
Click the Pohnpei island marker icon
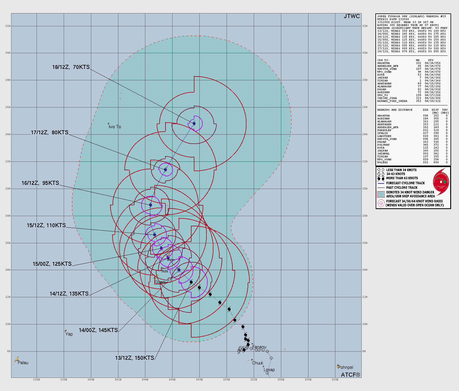pyautogui.click(x=338, y=366)
